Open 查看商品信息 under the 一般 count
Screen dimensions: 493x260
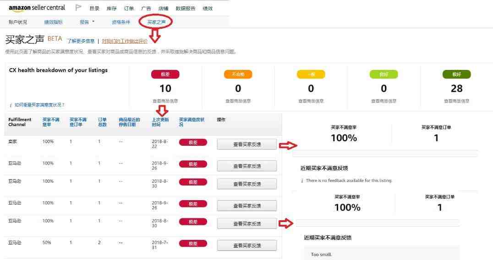tap(311, 101)
